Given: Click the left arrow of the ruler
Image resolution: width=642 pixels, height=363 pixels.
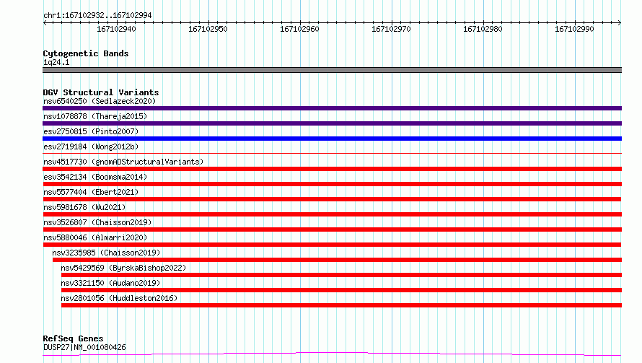Looking at the screenshot, I should 45,22.
